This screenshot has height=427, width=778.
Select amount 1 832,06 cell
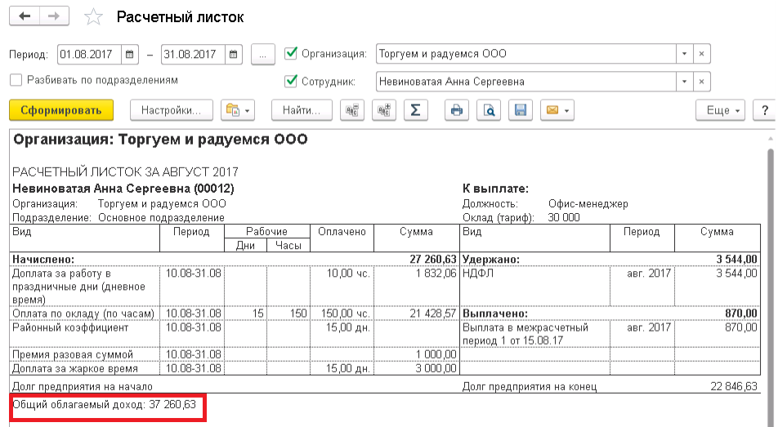[x=417, y=286]
